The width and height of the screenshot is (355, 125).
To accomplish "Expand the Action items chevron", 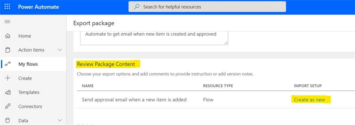I will 60,50.
